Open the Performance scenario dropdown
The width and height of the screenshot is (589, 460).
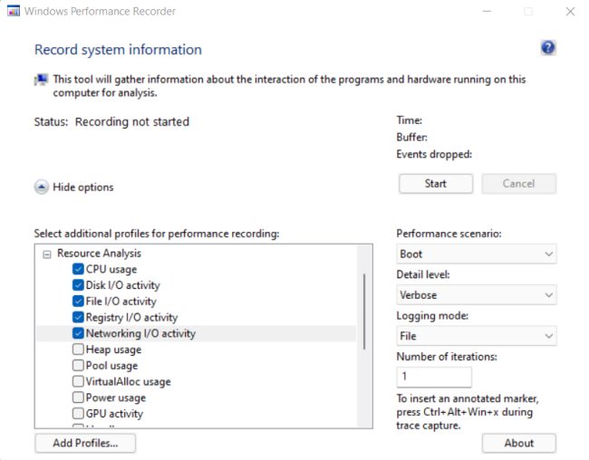pyautogui.click(x=476, y=254)
